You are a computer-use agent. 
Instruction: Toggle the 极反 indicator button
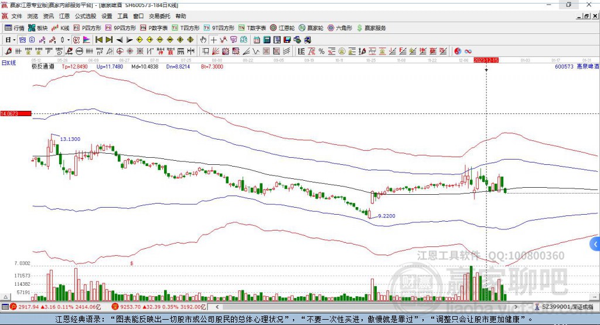coord(77,40)
